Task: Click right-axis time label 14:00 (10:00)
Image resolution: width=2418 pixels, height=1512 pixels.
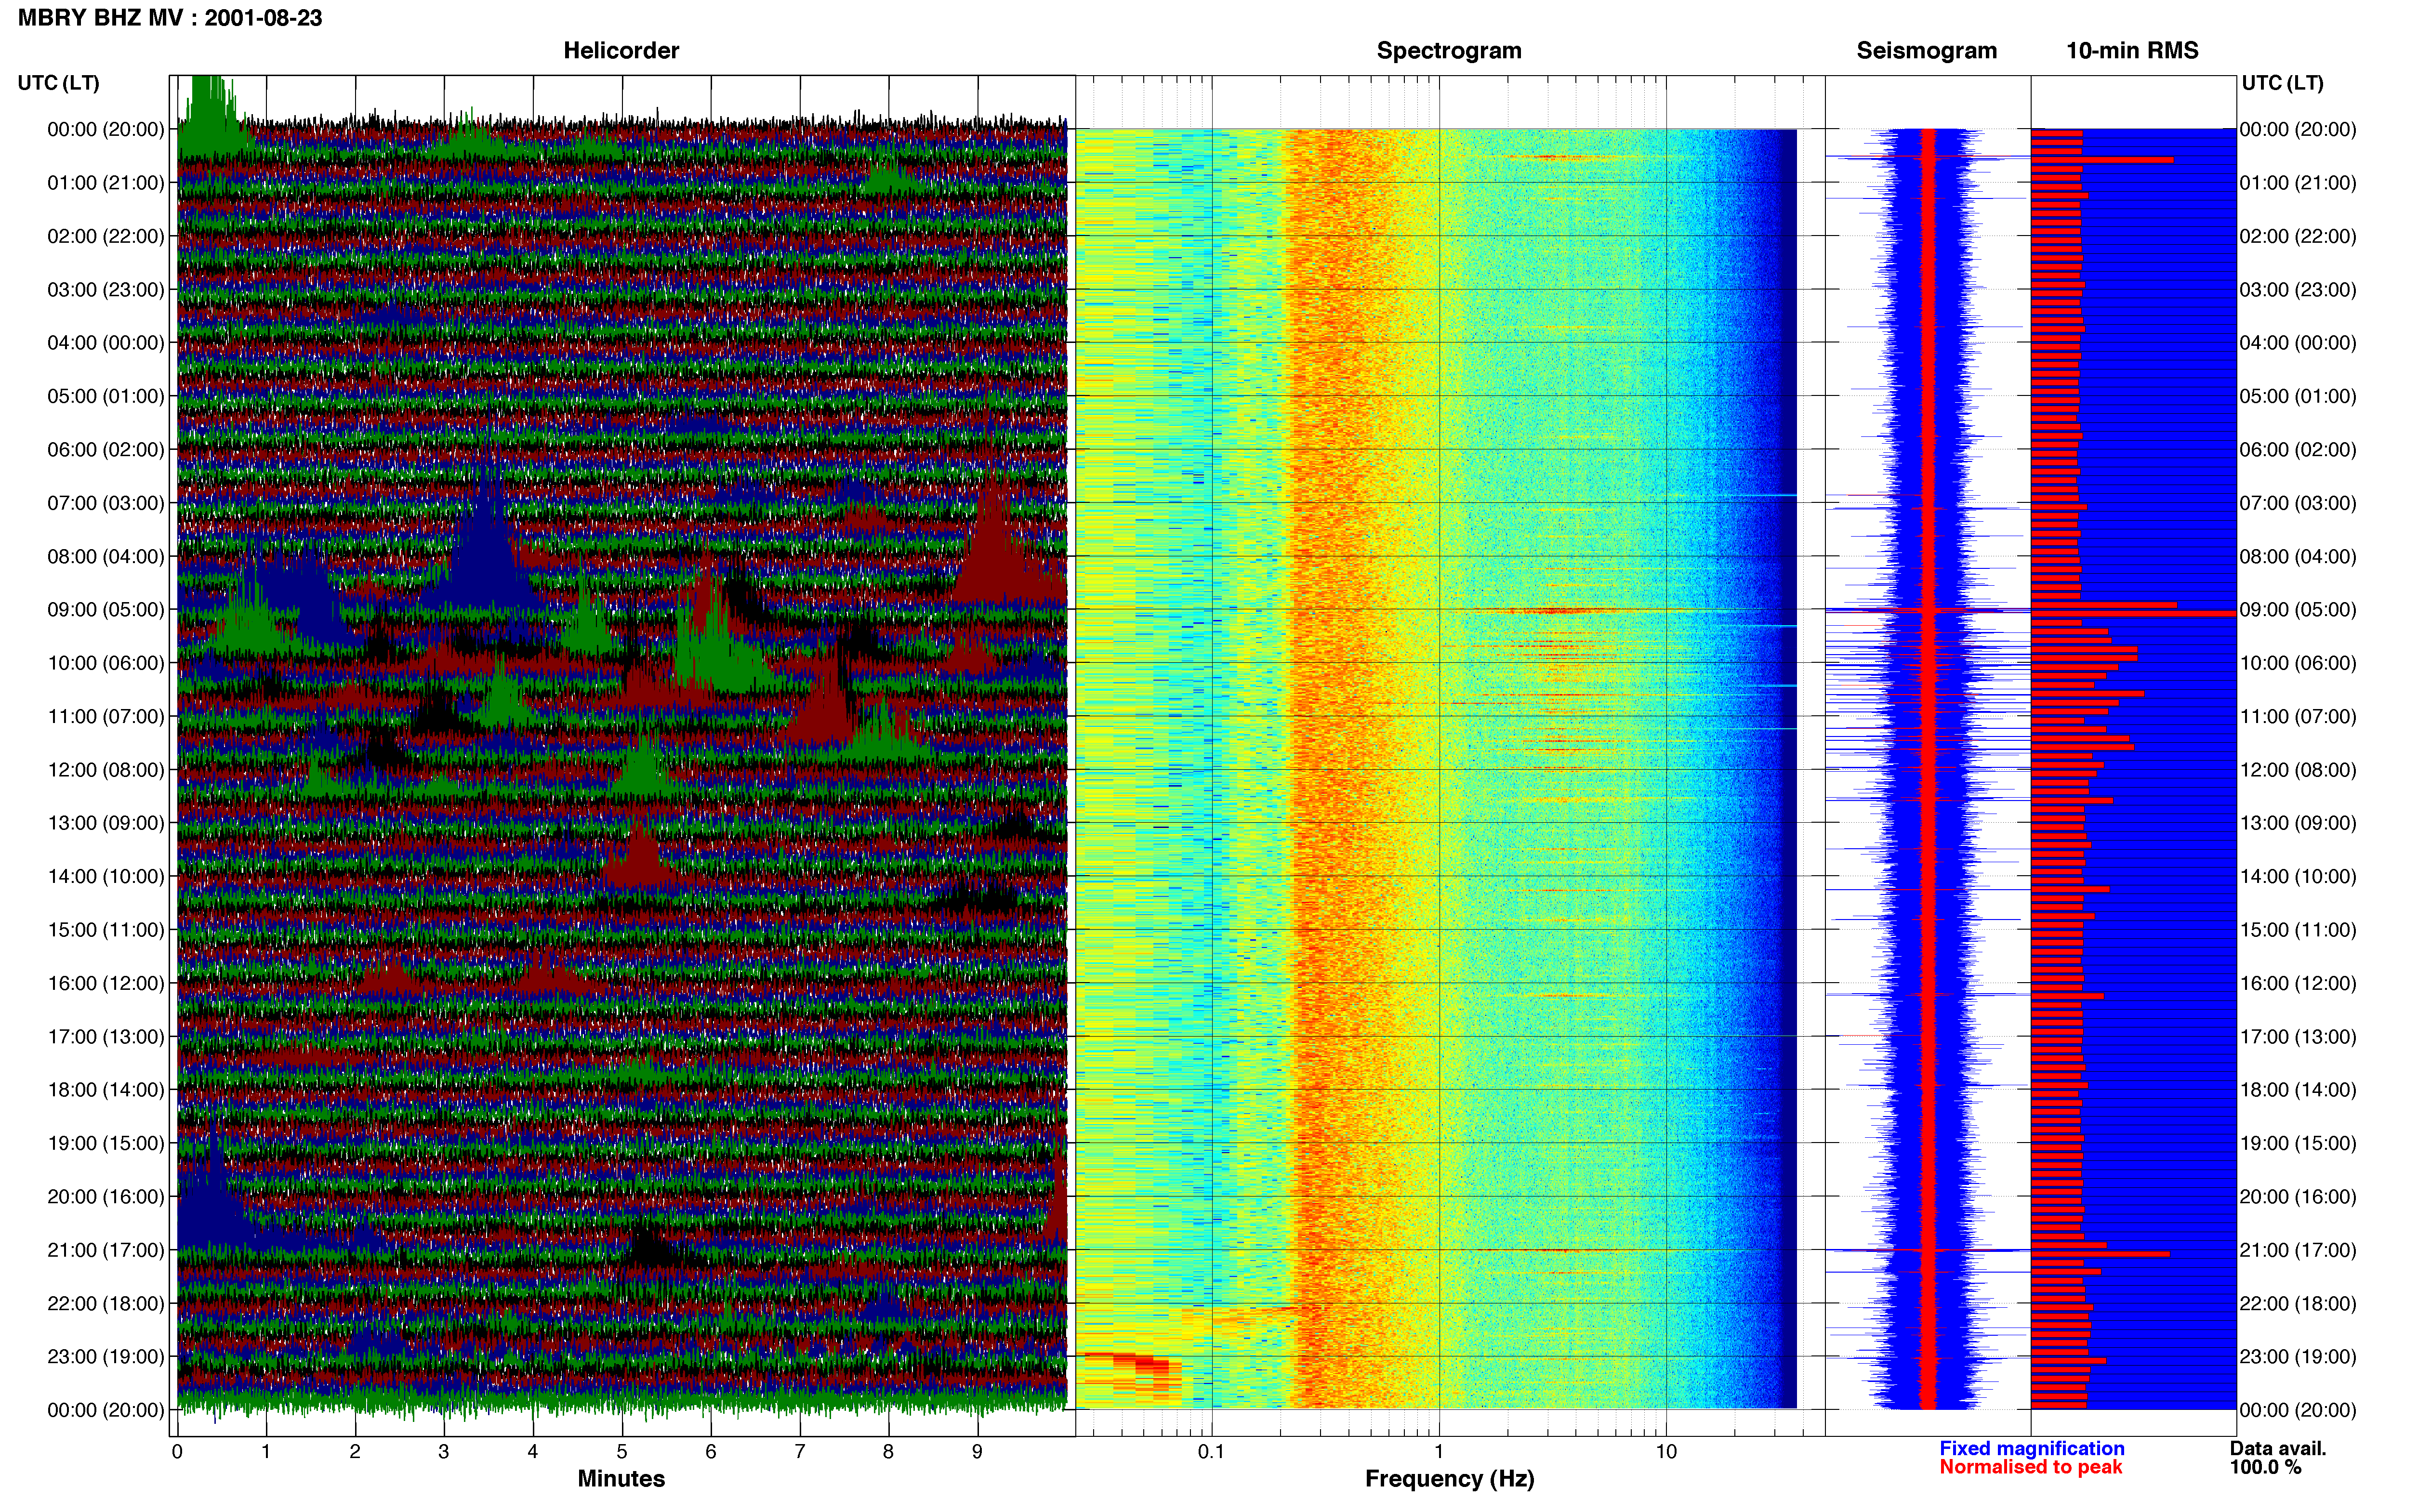Action: coord(2298,876)
